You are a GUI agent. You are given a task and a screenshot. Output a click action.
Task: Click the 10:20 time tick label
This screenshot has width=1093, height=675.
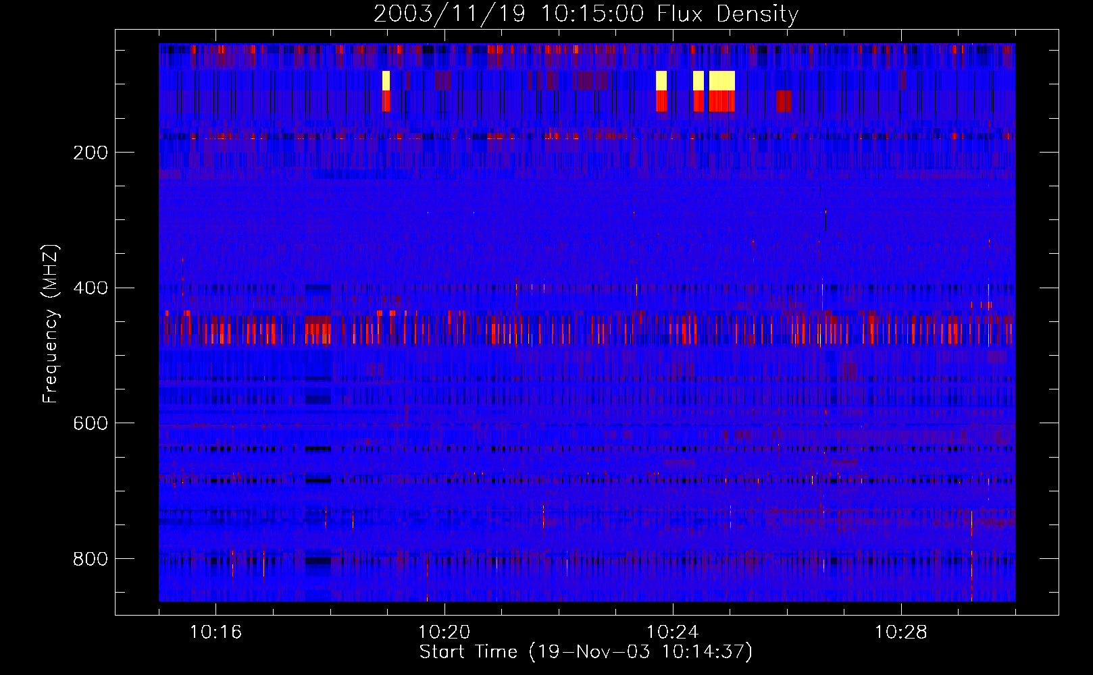point(444,632)
